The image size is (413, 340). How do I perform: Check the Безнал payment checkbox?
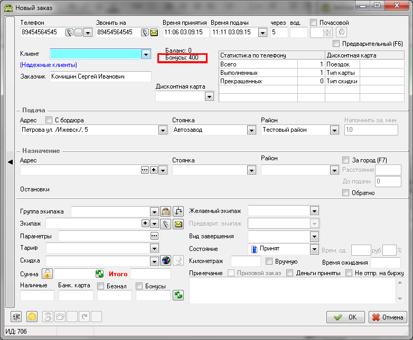coord(101,286)
